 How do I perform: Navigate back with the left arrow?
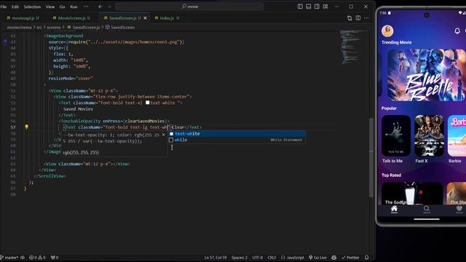[x=100, y=7]
